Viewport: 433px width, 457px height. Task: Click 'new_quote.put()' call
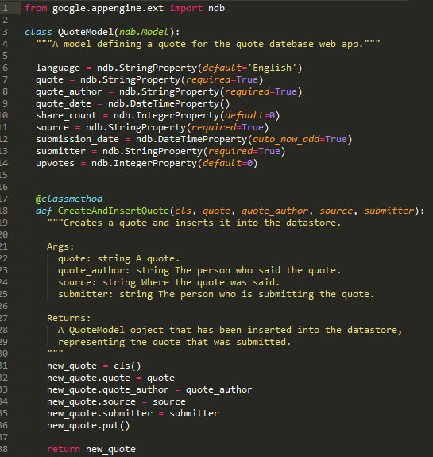(88, 426)
